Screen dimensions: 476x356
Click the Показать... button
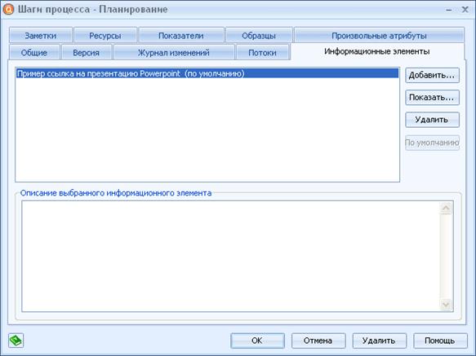[432, 98]
